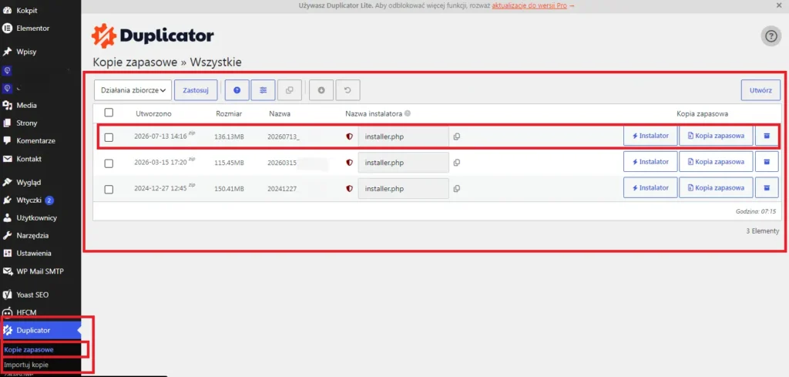Screen dimensions: 789x377
Task: Click the Komentarze speech bubble icon
Action: 7,141
